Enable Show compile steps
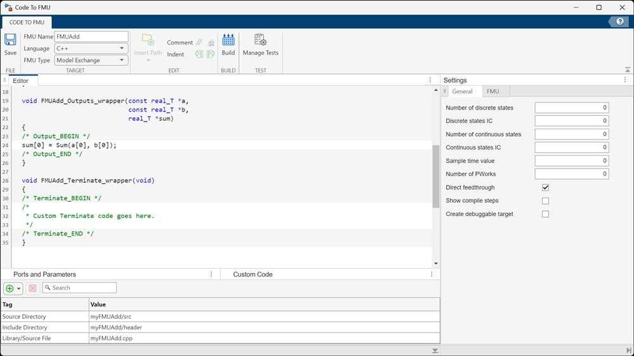 pyautogui.click(x=545, y=201)
